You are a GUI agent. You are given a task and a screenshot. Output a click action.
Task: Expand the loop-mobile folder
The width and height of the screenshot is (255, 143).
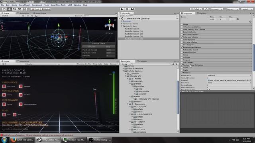click(135, 91)
